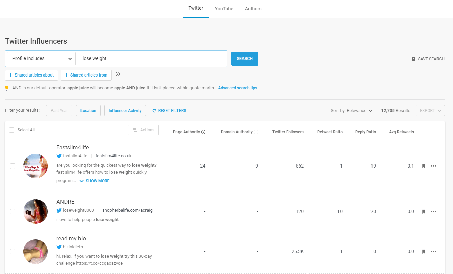453x274 pixels.
Task: Add Shared articles from filter
Action: 86,75
